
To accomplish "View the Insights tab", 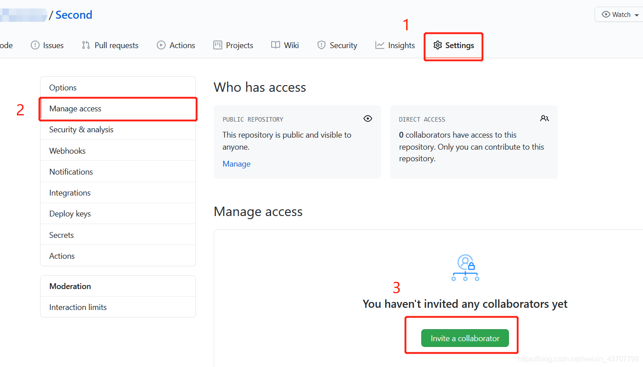I will [395, 45].
